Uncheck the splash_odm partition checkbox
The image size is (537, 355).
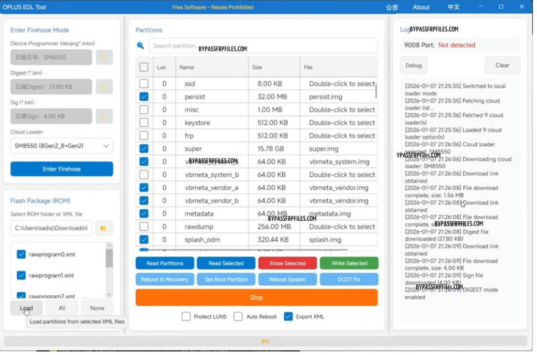click(144, 240)
